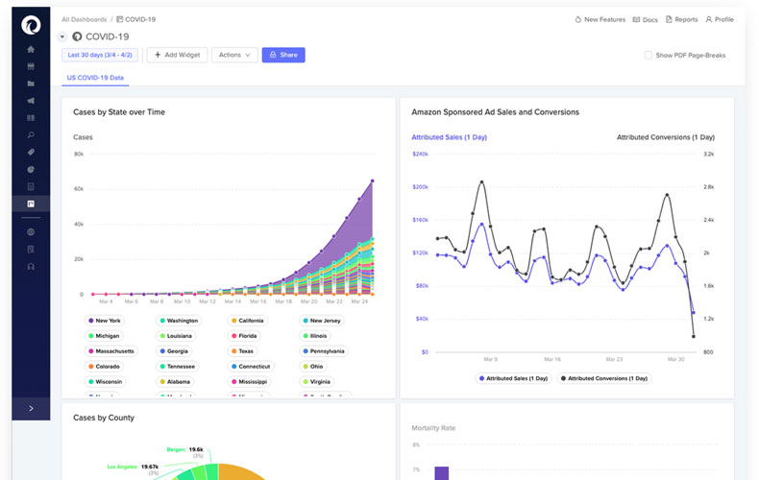Switch to the US COVID-19 Data tab

click(x=95, y=78)
